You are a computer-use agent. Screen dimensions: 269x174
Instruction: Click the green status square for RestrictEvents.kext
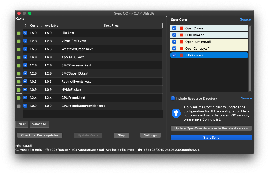[x=19, y=82]
